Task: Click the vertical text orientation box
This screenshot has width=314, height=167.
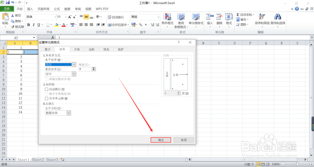Action: click(167, 74)
